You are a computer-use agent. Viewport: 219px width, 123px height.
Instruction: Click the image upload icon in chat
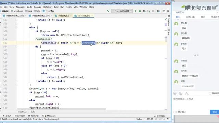click(x=181, y=93)
